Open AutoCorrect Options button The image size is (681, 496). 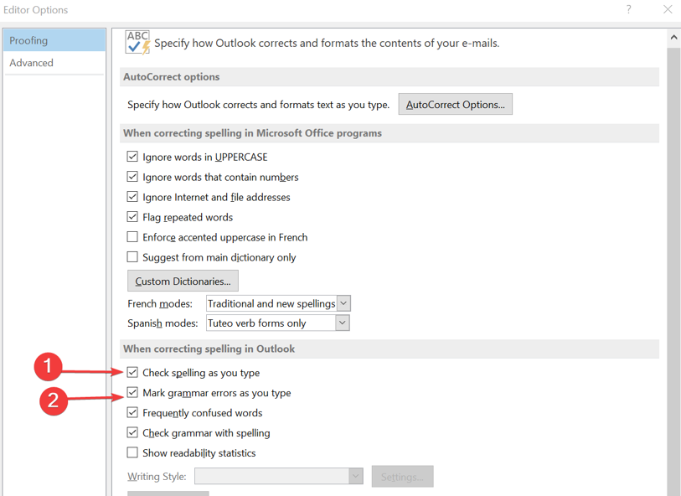[455, 104]
